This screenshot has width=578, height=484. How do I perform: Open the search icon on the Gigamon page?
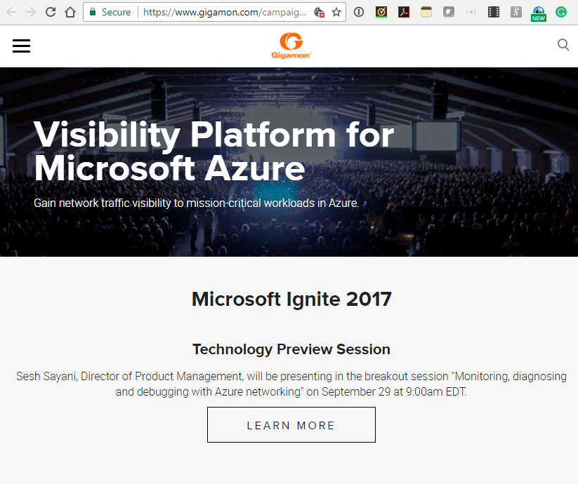pos(563,45)
